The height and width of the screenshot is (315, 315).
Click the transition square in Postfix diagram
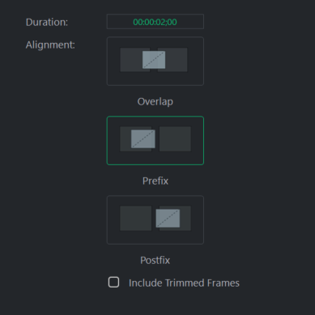point(168,218)
